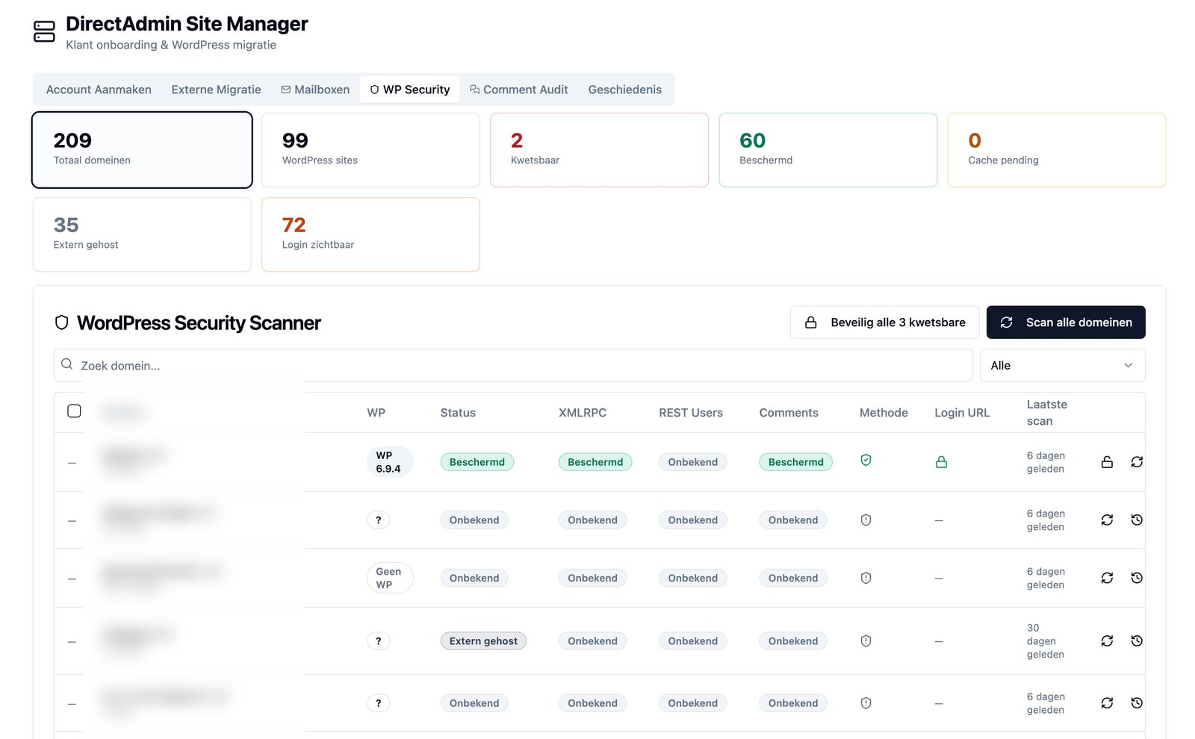
Task: Switch to the Mailboxen tab
Action: (x=315, y=90)
